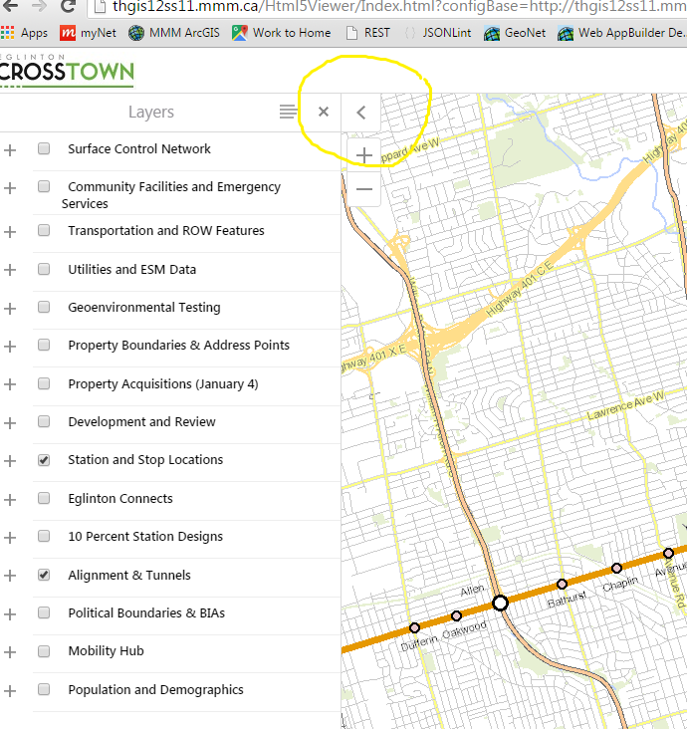Viewport: 687px width, 729px height.
Task: Open the GeoNet bookmark
Action: coord(515,33)
